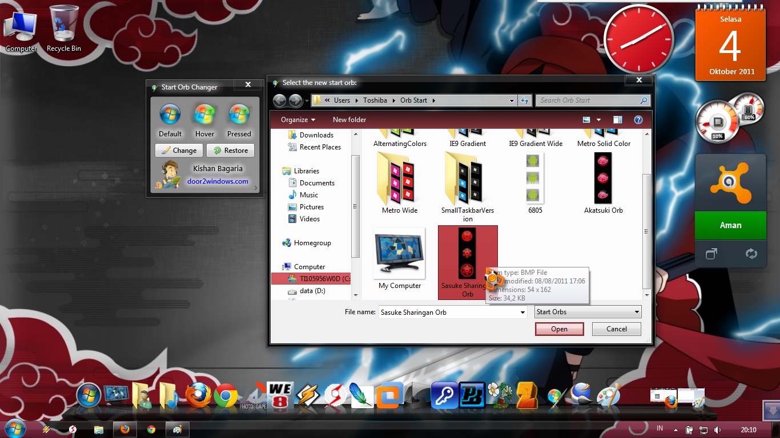Open the user folder in the dock
The height and width of the screenshot is (438, 780).
[142, 395]
